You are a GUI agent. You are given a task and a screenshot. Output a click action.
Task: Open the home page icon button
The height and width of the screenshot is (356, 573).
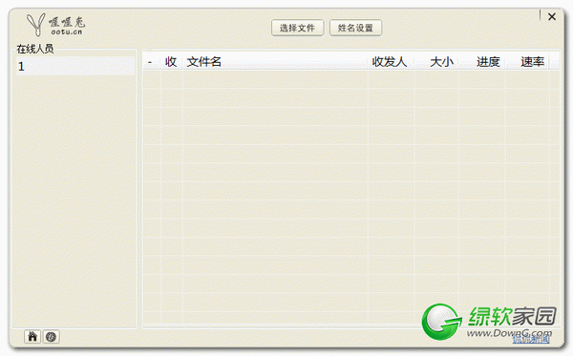pos(32,336)
